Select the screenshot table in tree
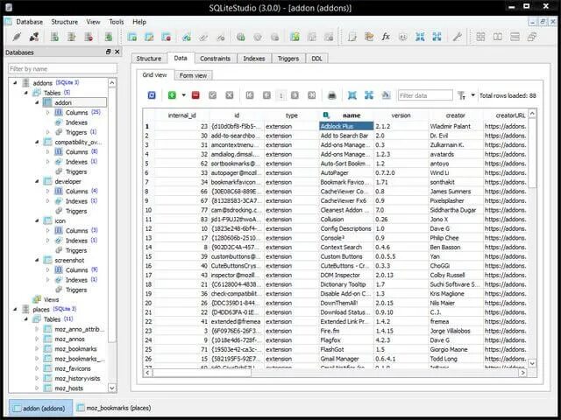 pyautogui.click(x=69, y=260)
